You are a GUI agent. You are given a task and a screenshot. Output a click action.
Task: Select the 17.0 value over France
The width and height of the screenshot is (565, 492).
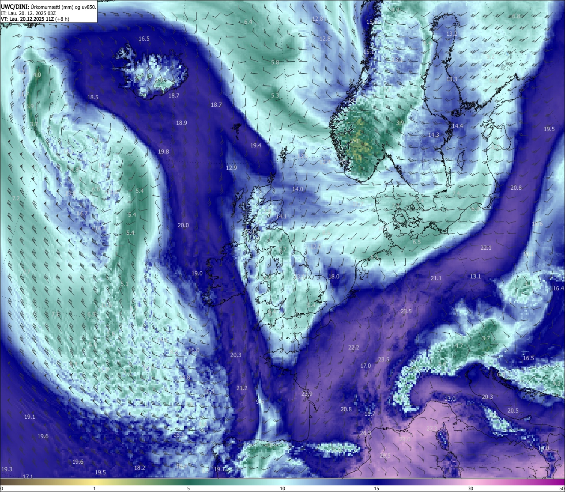365,365
